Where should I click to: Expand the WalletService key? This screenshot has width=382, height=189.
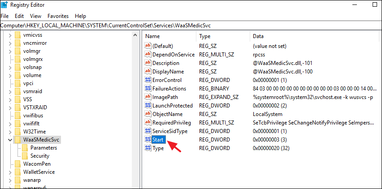coord(10,172)
